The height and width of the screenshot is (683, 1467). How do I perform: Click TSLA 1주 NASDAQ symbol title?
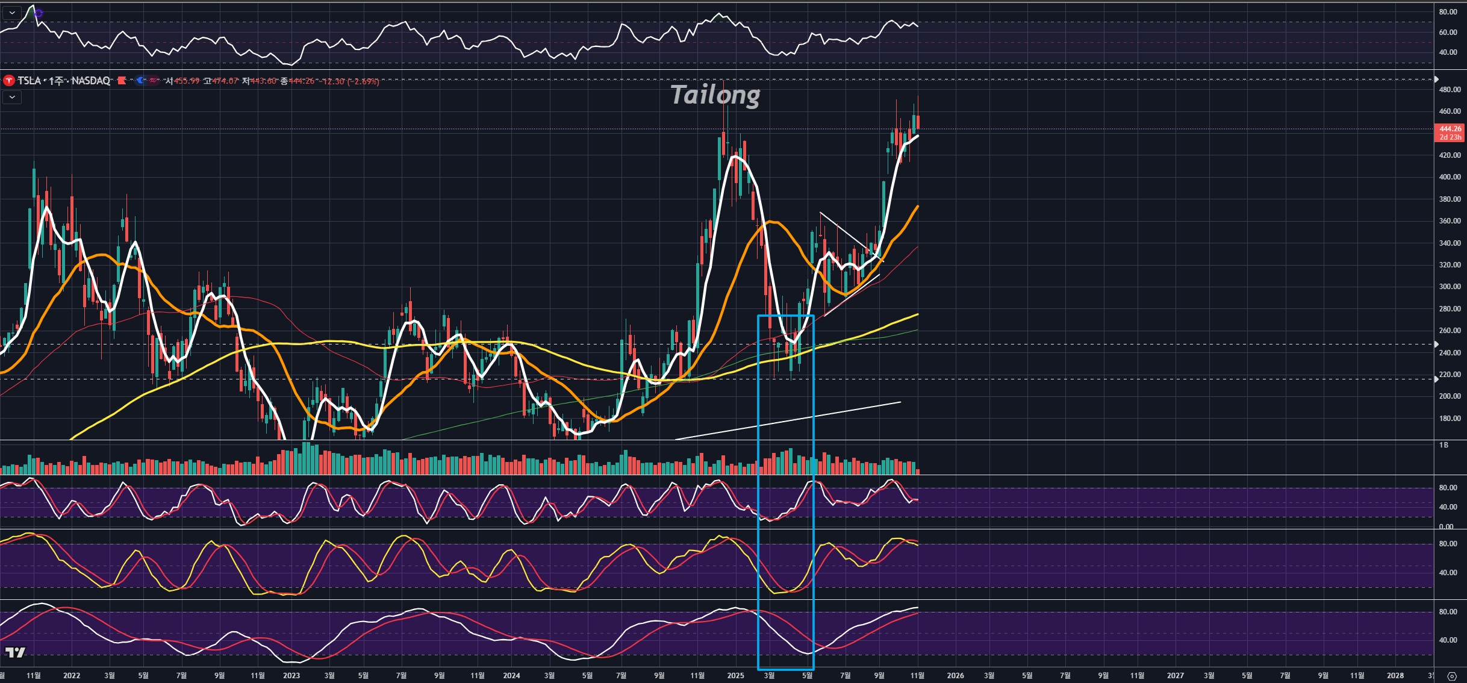pyautogui.click(x=63, y=81)
